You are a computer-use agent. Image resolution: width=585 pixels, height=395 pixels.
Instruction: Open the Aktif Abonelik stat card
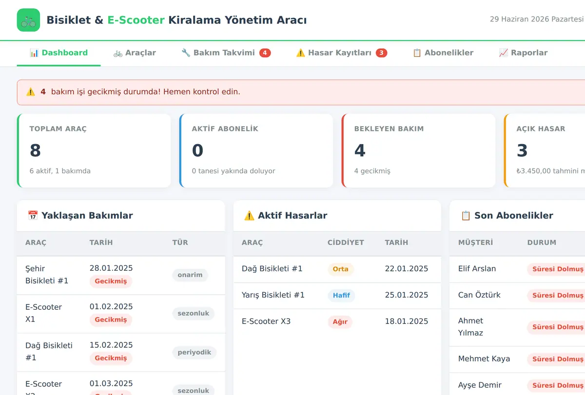click(256, 150)
